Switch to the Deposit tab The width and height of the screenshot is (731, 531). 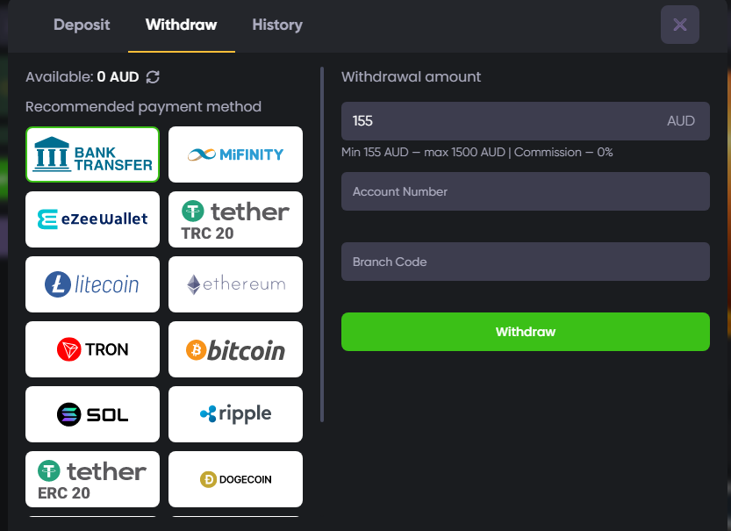click(x=82, y=25)
